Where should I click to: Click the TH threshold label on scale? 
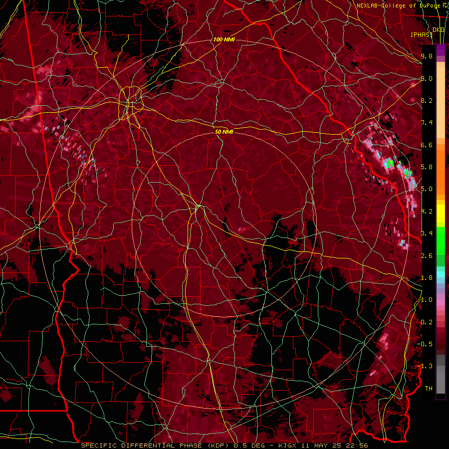pyautogui.click(x=429, y=389)
